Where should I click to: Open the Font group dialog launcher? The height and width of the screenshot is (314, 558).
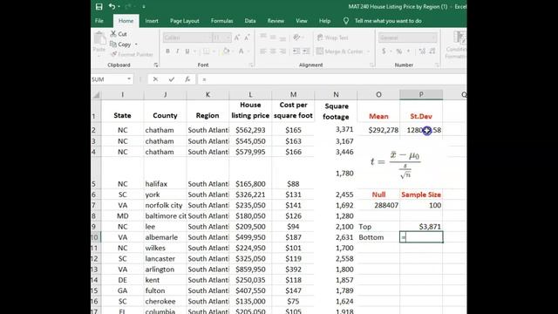pyautogui.click(x=251, y=65)
